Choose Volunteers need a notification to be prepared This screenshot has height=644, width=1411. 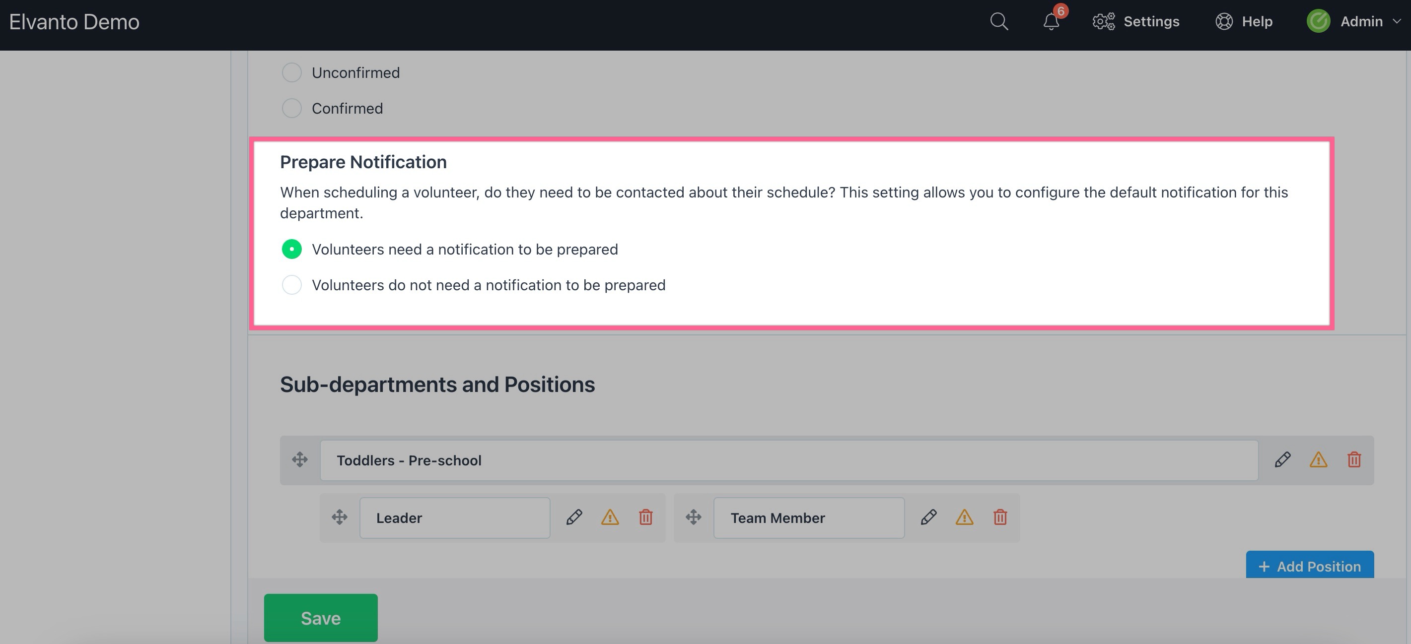point(291,249)
